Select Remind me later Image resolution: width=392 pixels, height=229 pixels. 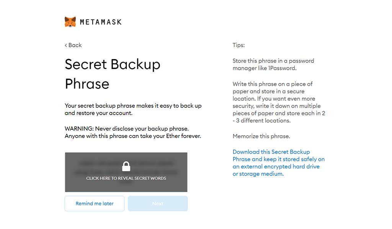pos(94,203)
